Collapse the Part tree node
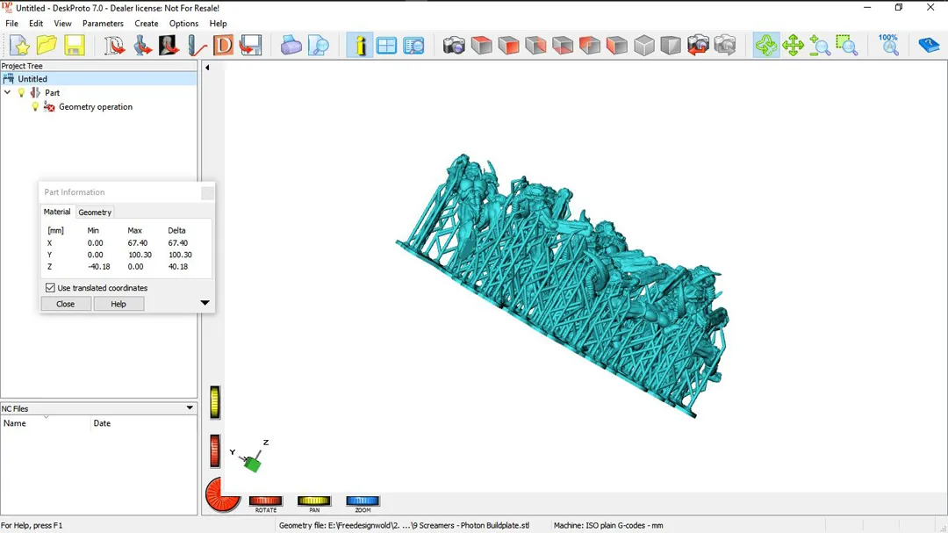 (8, 93)
